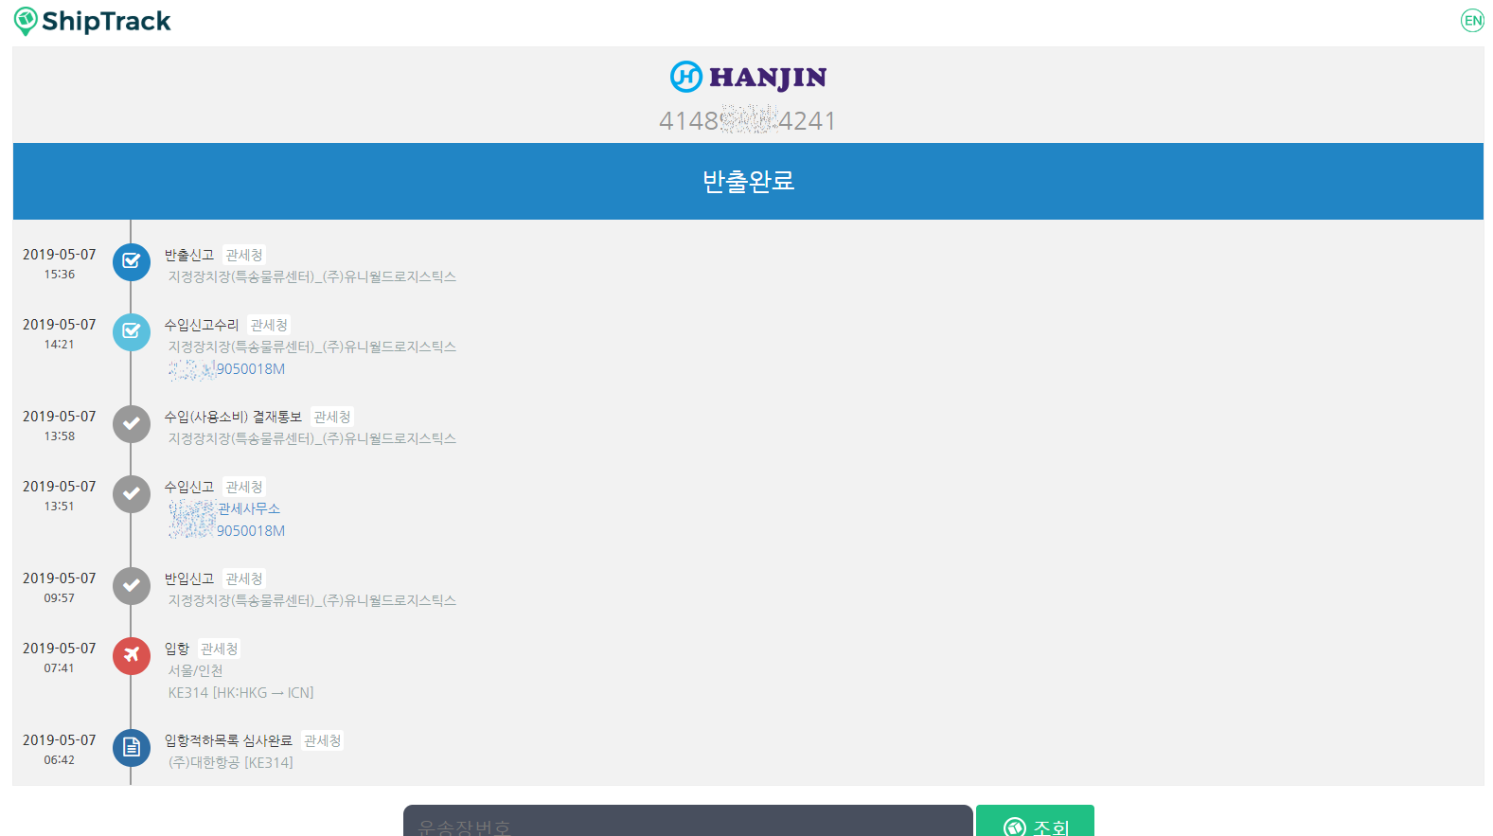Select the 서울/인천 location text
The height and width of the screenshot is (836, 1493).
coord(196,670)
